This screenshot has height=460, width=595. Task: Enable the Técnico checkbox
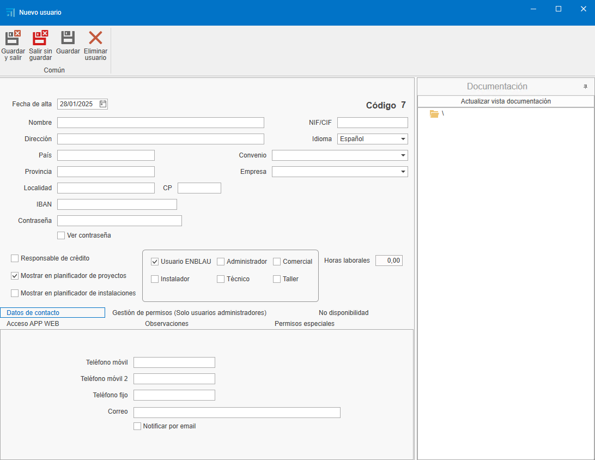tap(221, 279)
